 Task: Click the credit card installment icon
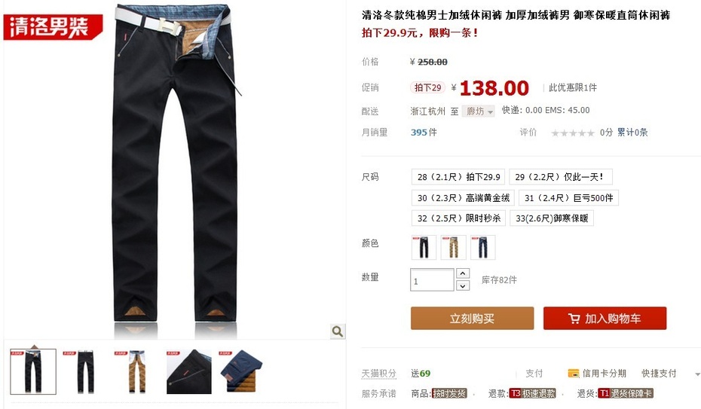tap(573, 374)
